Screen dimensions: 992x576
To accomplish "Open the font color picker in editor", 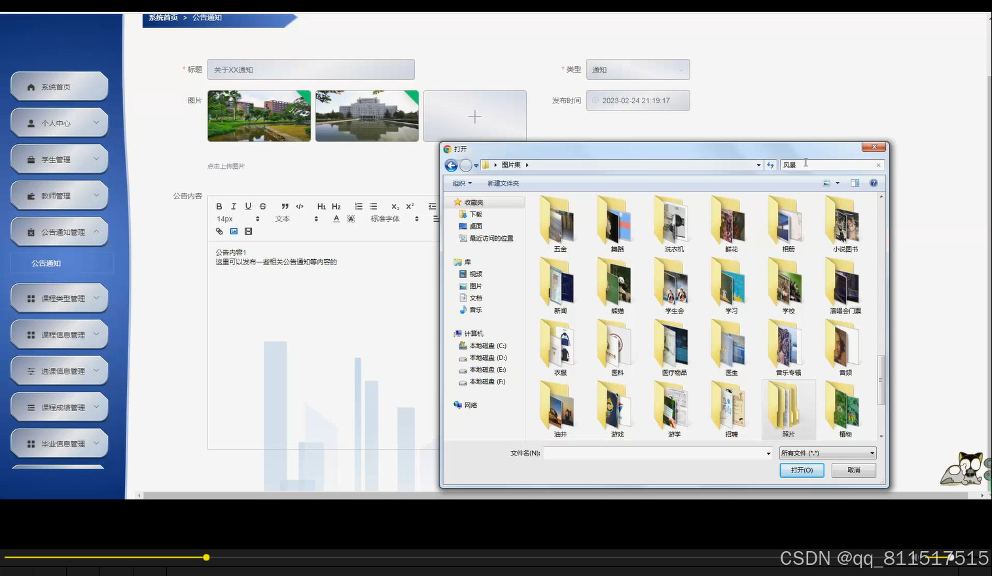I will pos(336,219).
